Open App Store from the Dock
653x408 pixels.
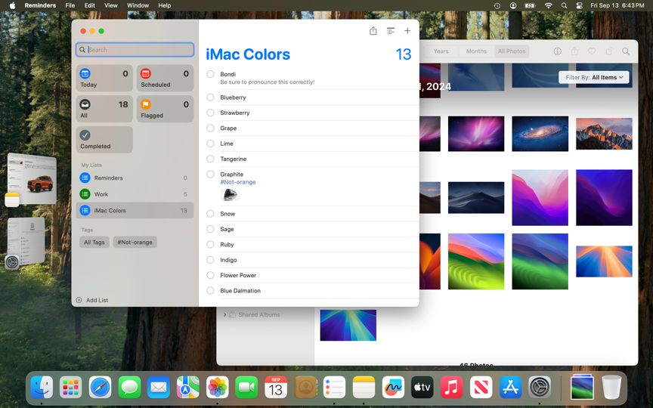(x=510, y=387)
